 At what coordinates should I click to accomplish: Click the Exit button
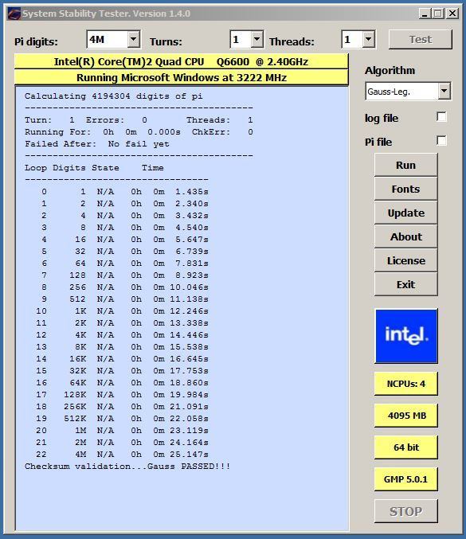[x=405, y=284]
